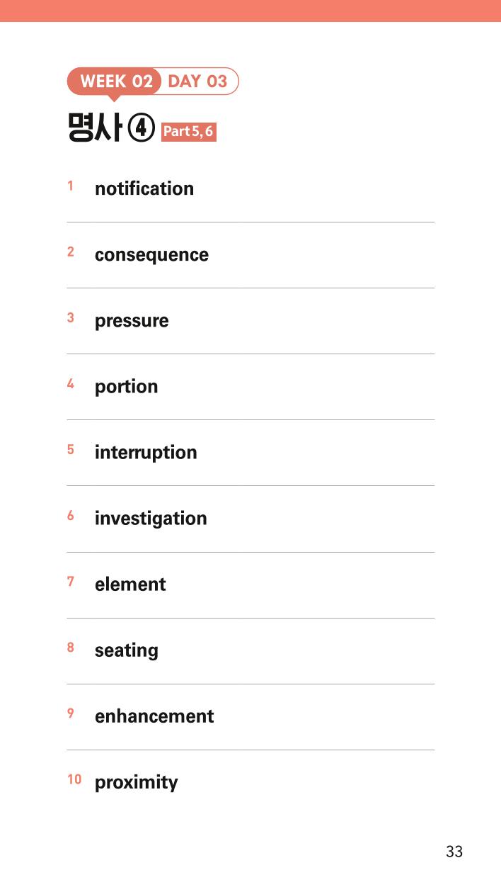Click the Part 5, 6 tag

[188, 132]
